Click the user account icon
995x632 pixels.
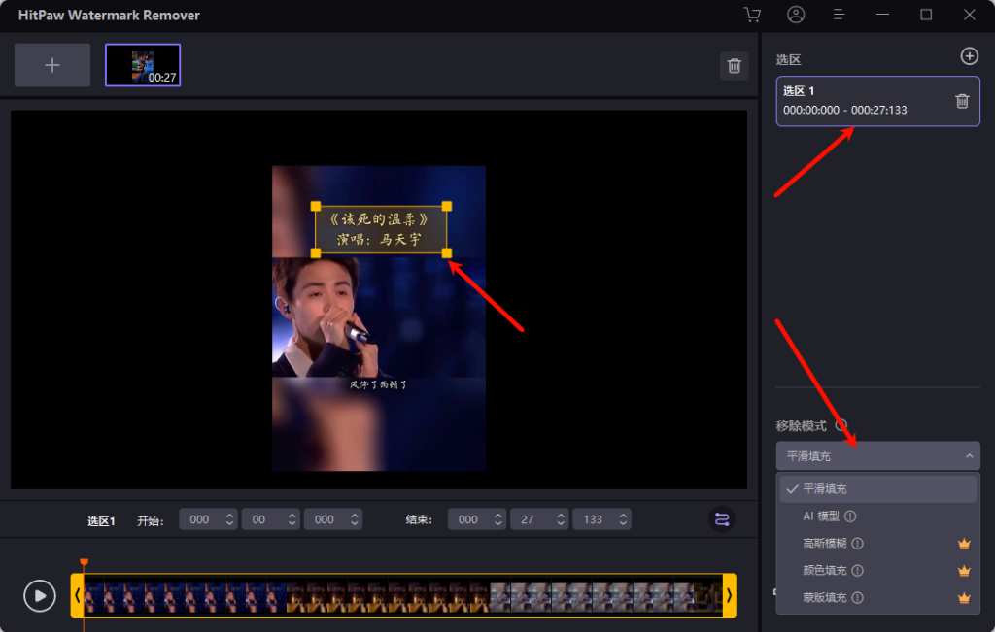(797, 15)
